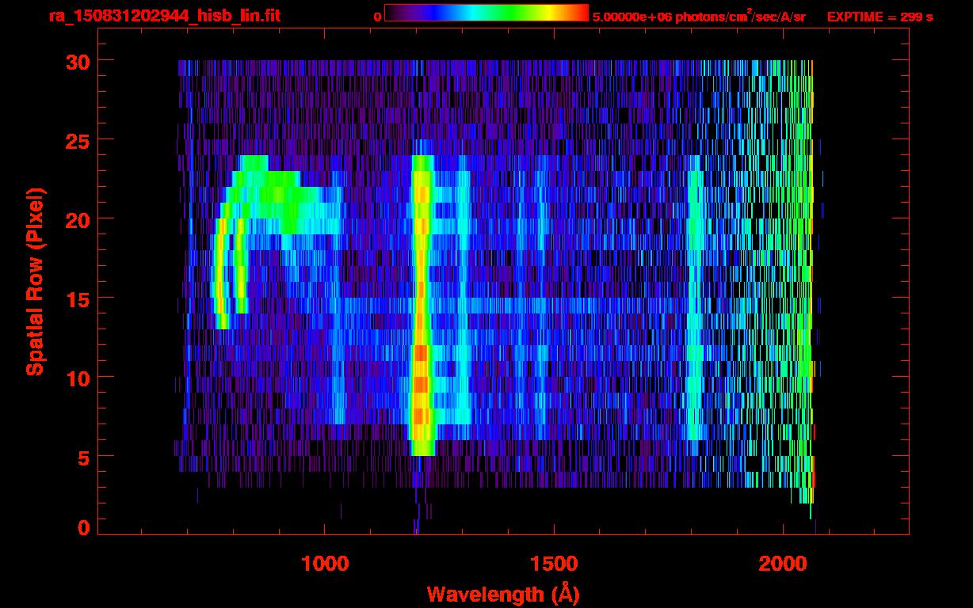
Task: Click the 5 spatial row tick label
Action: coord(83,457)
